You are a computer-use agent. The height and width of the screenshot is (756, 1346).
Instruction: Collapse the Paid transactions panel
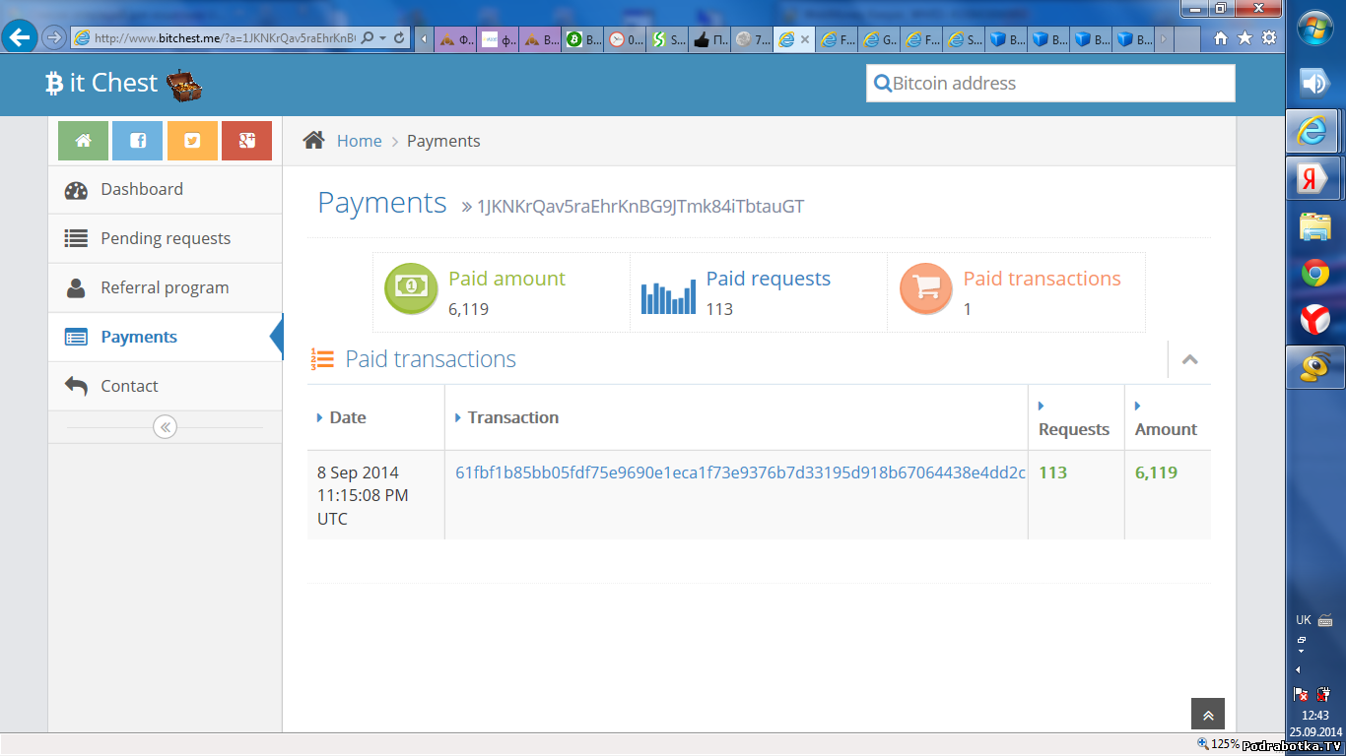[x=1189, y=359]
